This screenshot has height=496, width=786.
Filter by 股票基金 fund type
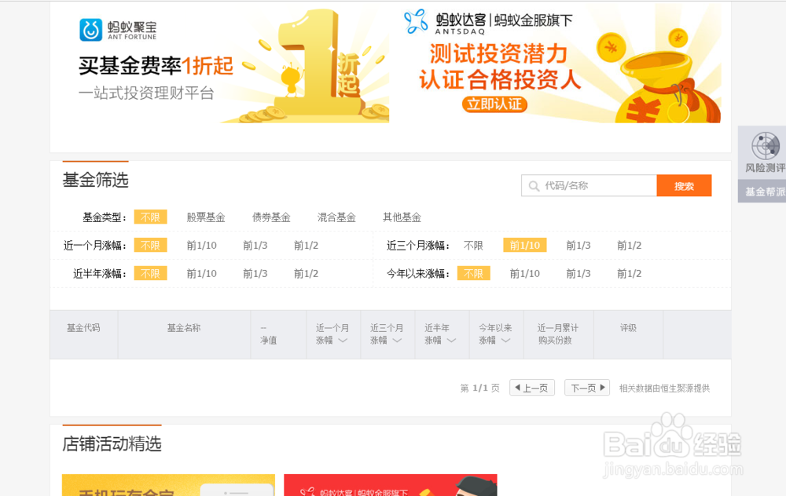tap(206, 217)
